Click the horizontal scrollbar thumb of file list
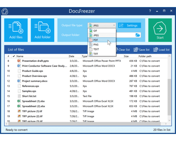Screen dimensions: 176x141 [x=84, y=124]
